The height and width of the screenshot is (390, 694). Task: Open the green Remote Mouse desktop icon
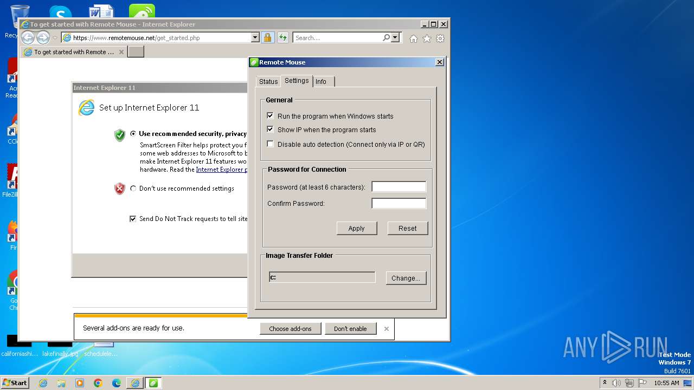[142, 12]
